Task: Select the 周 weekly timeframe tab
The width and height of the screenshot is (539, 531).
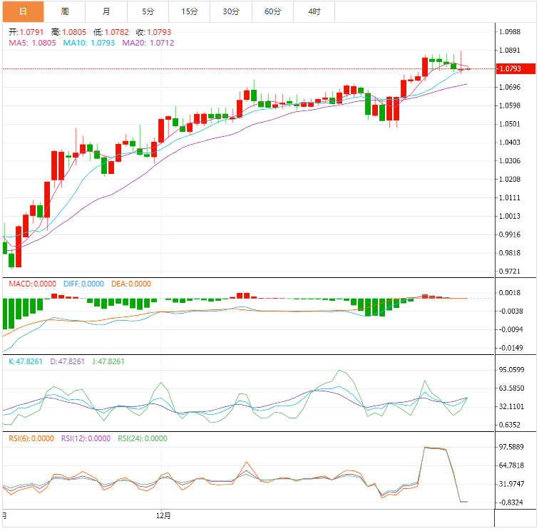Action: point(65,11)
